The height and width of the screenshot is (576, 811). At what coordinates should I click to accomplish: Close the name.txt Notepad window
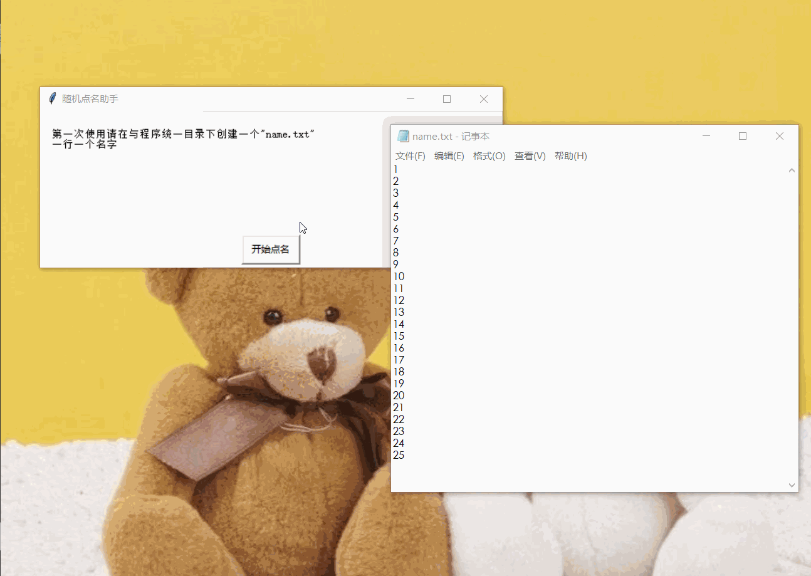coord(780,136)
